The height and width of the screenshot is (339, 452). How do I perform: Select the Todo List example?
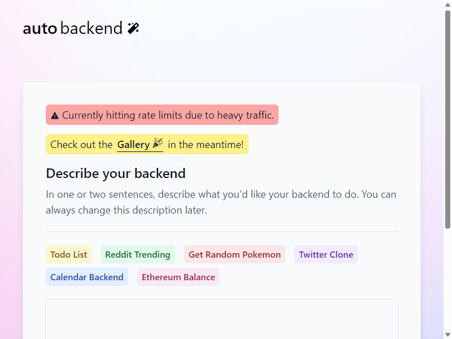coord(68,255)
